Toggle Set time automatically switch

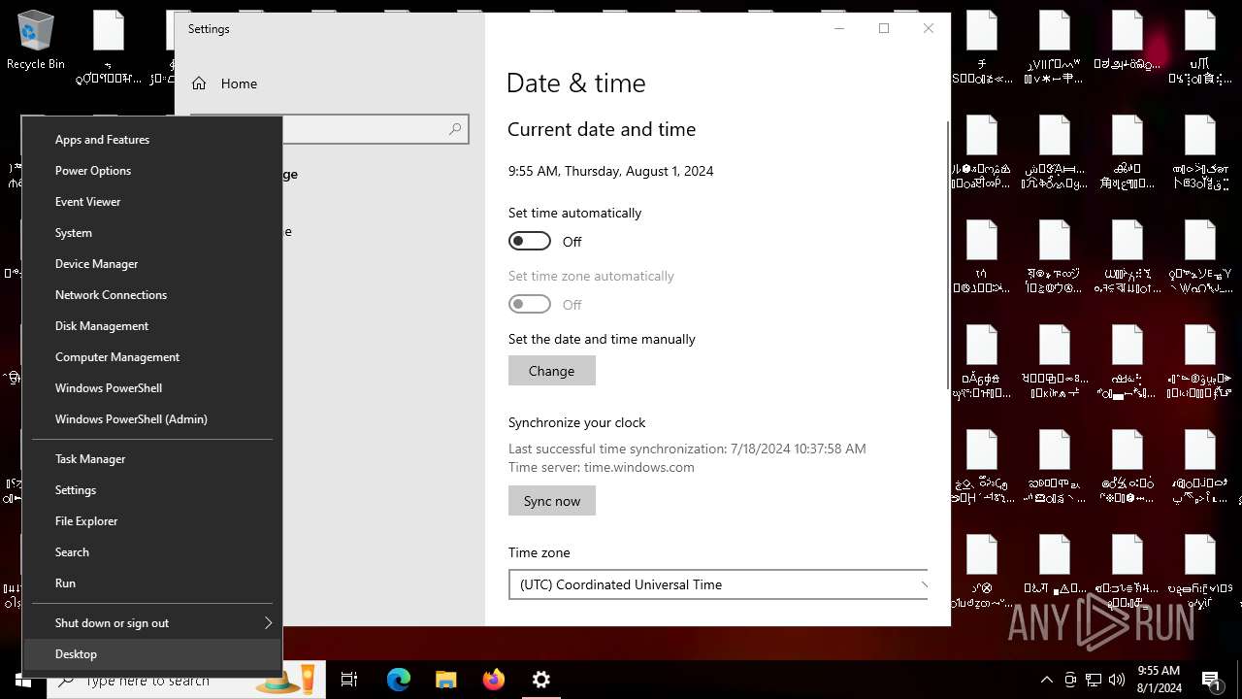(530, 241)
